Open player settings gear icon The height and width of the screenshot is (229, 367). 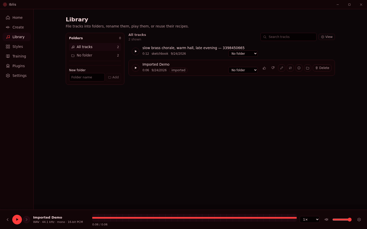point(359,220)
